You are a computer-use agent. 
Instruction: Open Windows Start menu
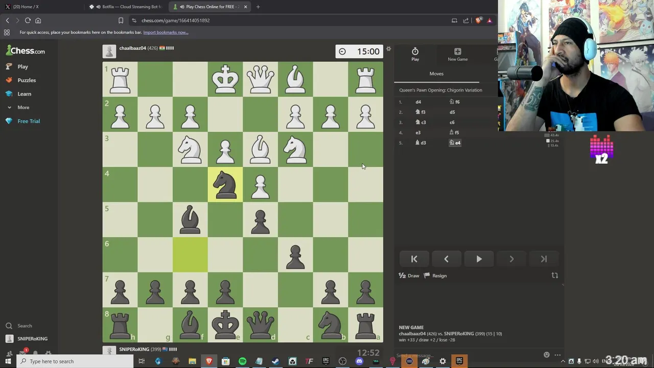tap(8, 361)
